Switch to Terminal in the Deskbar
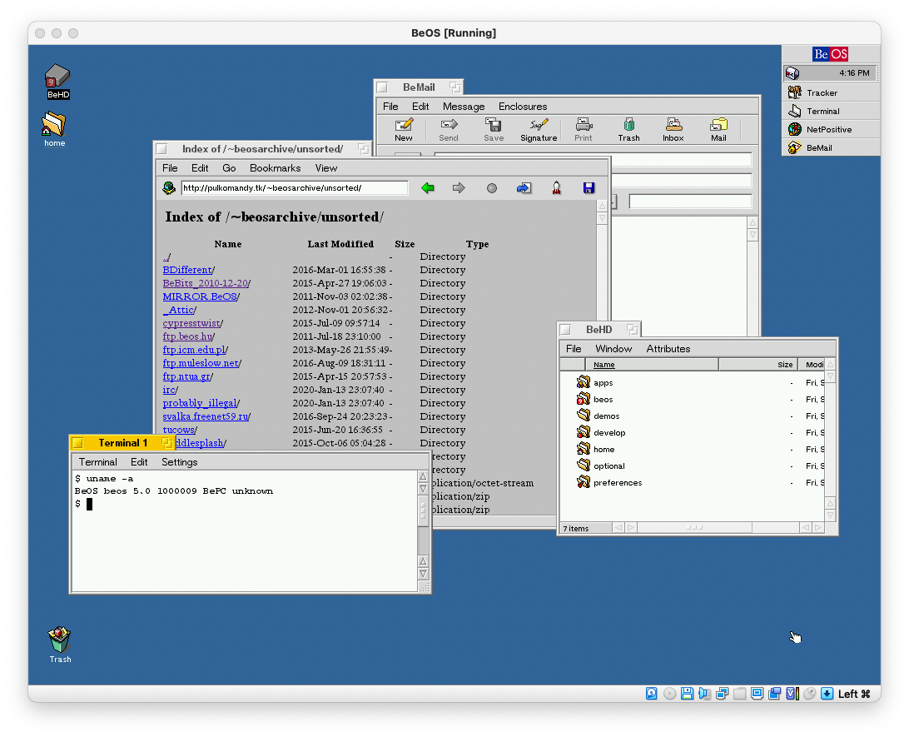The height and width of the screenshot is (737, 909). coord(830,112)
